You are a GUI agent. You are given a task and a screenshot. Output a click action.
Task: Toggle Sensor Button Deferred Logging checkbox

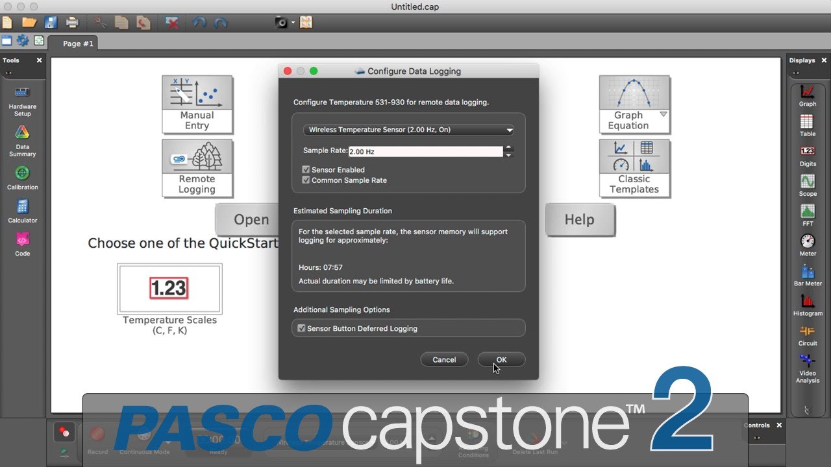(301, 328)
